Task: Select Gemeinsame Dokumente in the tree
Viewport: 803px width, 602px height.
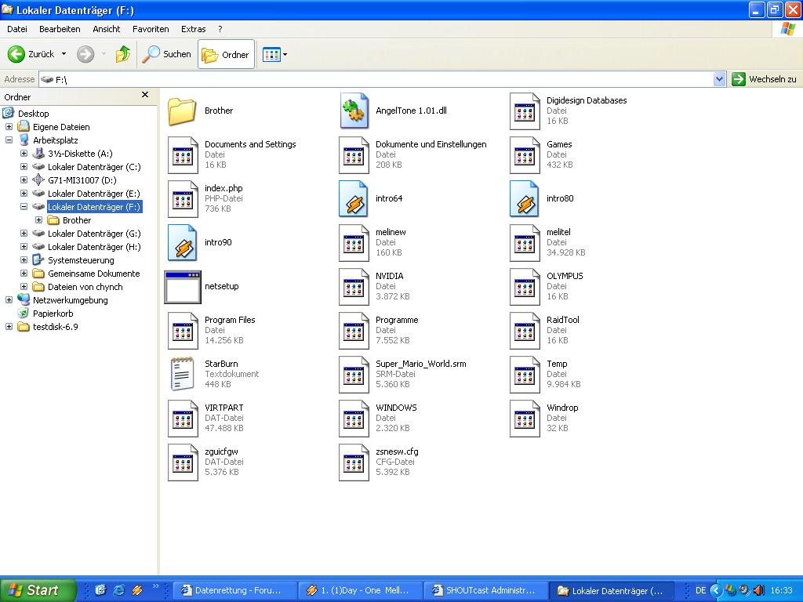Action: pyautogui.click(x=94, y=274)
